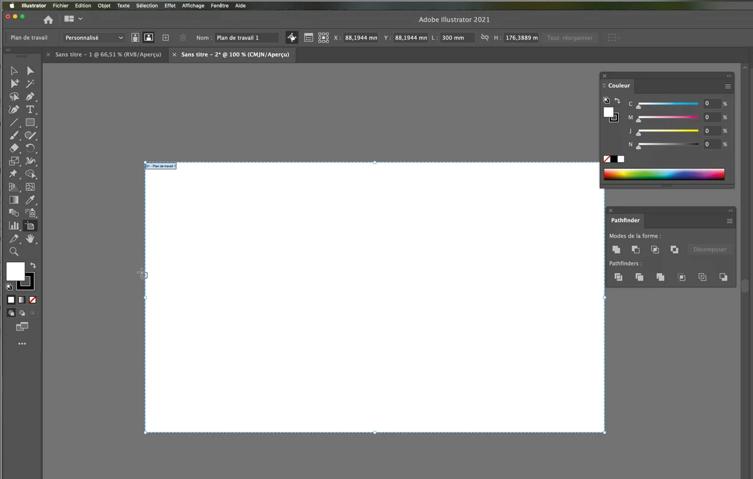The width and height of the screenshot is (753, 479).
Task: Click the color spectrum bar in Couleur
Action: [664, 174]
